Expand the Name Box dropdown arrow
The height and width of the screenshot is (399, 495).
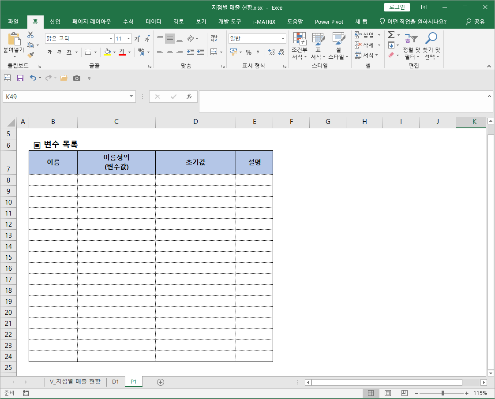click(x=131, y=97)
